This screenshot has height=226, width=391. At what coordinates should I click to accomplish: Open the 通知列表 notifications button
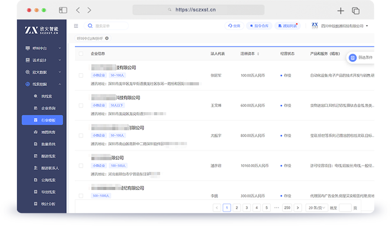pyautogui.click(x=288, y=26)
